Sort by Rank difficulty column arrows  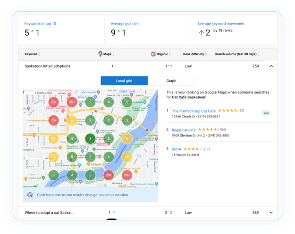point(207,54)
